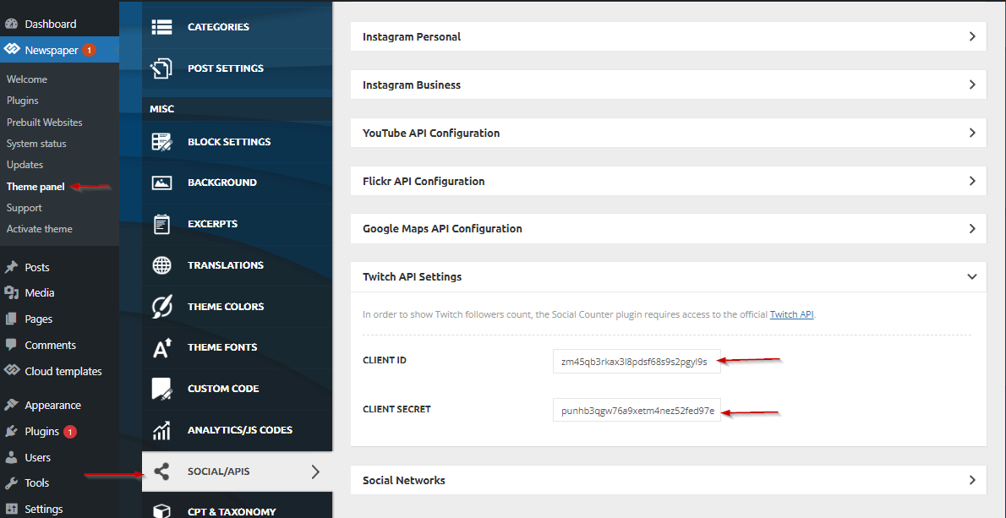Click the Media icon in sidebar

11,293
